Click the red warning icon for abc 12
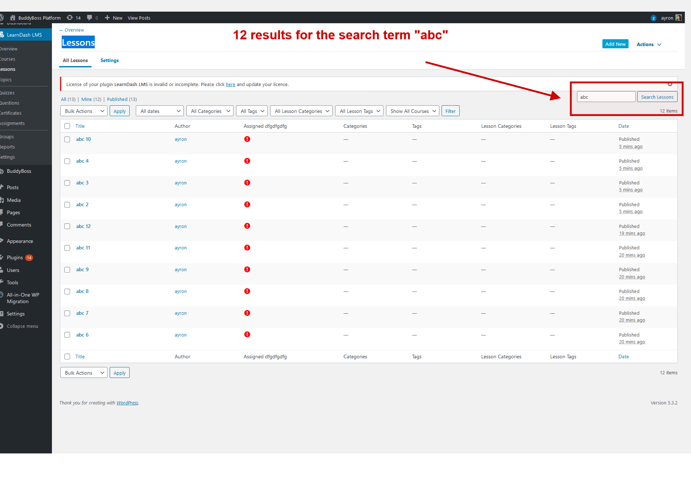 click(x=247, y=226)
